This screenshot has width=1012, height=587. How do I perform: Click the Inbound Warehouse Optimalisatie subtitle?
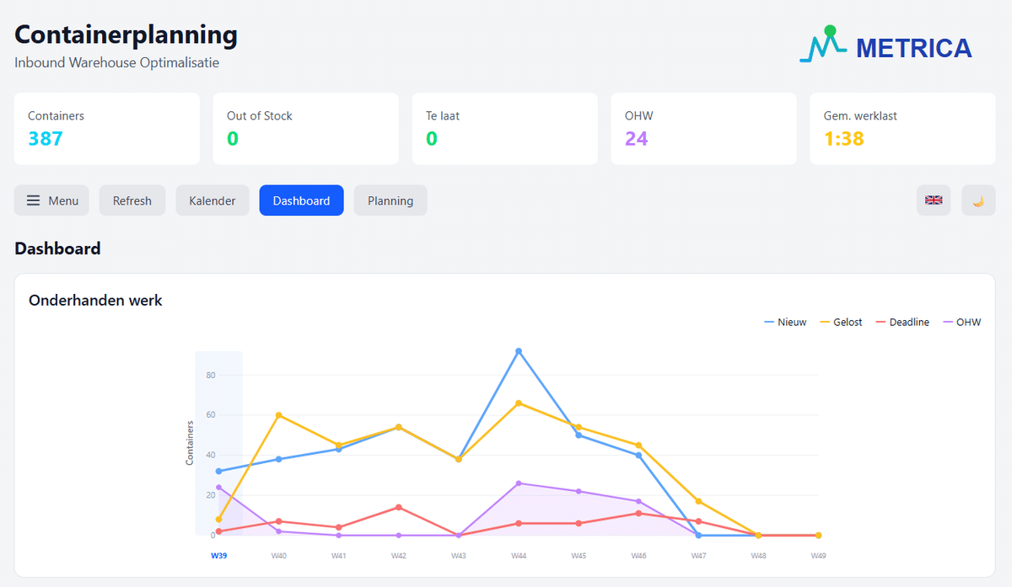[x=117, y=62]
